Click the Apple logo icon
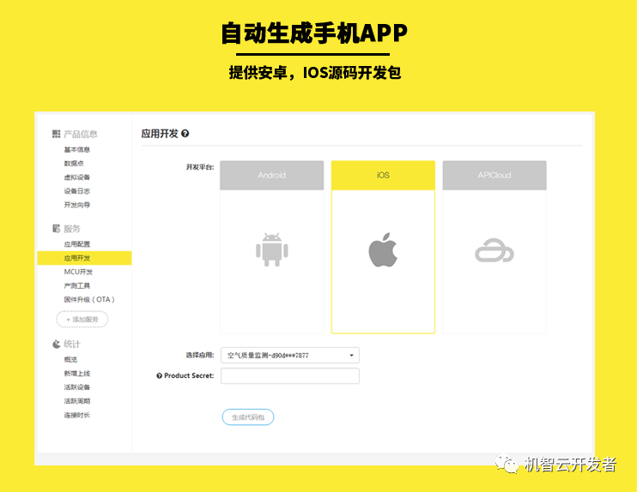The image size is (637, 492). point(383,249)
